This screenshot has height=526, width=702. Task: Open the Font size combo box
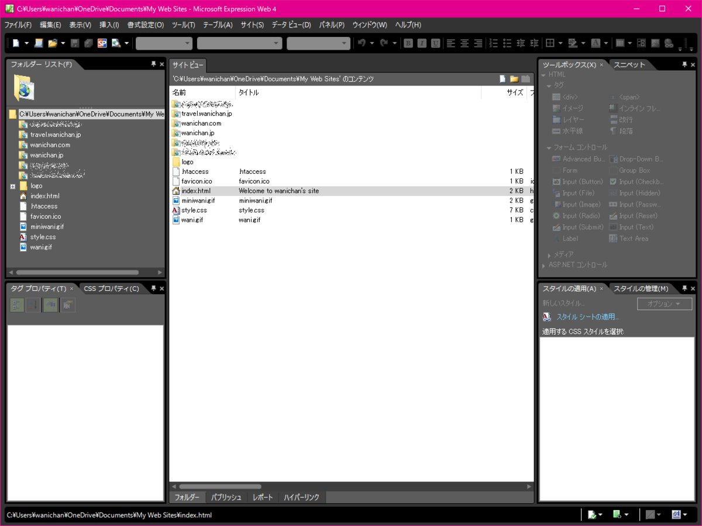pyautogui.click(x=319, y=43)
